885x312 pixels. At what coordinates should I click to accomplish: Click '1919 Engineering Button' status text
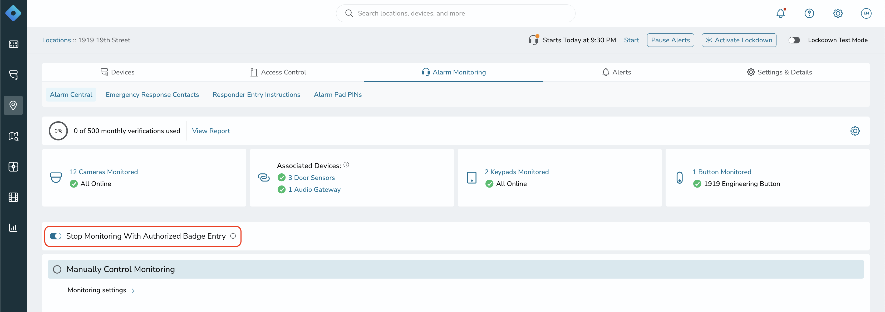point(742,184)
